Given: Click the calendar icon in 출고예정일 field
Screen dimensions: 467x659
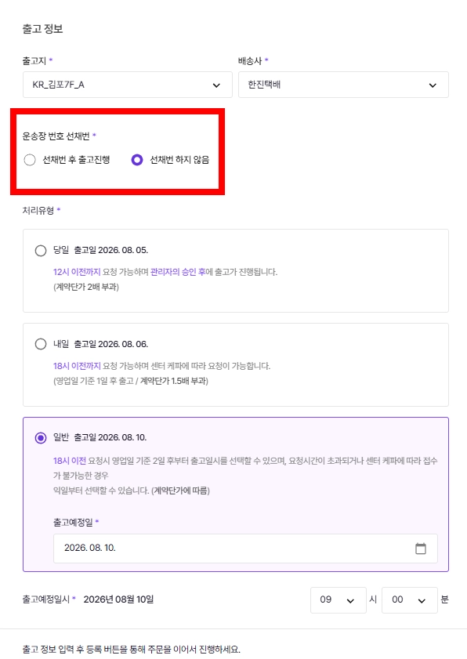Looking at the screenshot, I should 420,549.
